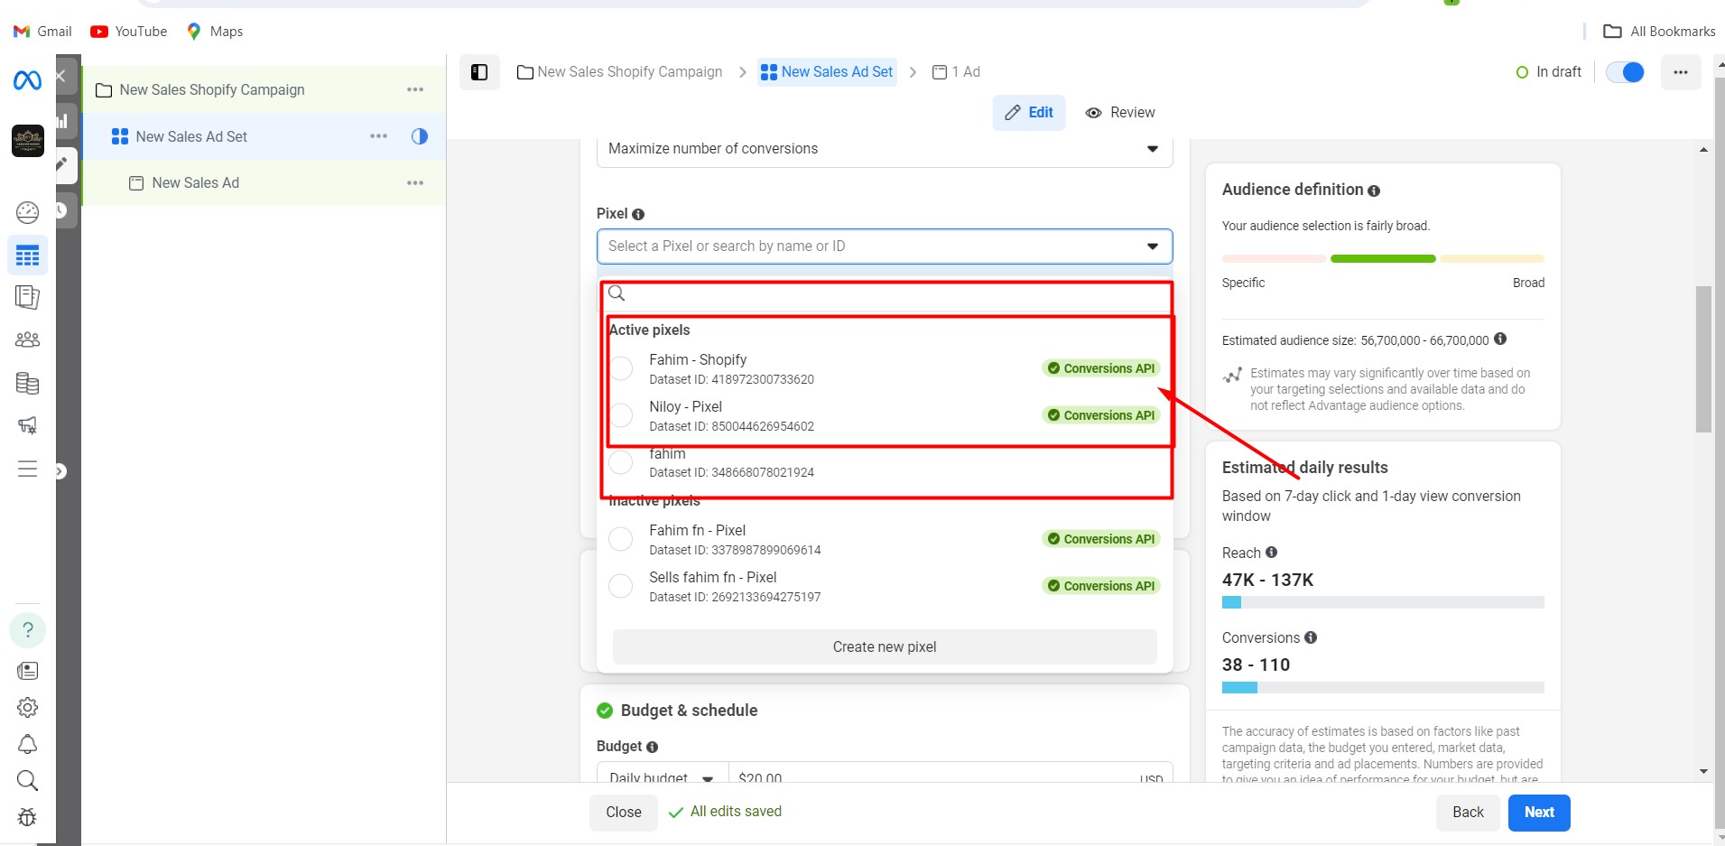Open the Gmail bookmark
The width and height of the screenshot is (1725, 846).
pyautogui.click(x=42, y=32)
